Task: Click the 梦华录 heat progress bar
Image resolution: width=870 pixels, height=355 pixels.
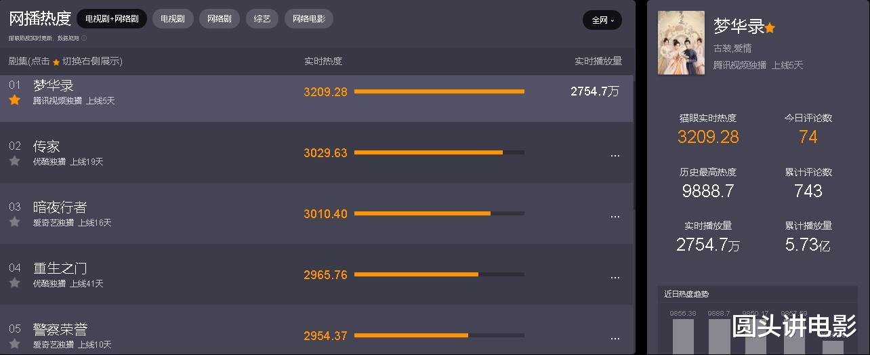Action: (x=439, y=91)
